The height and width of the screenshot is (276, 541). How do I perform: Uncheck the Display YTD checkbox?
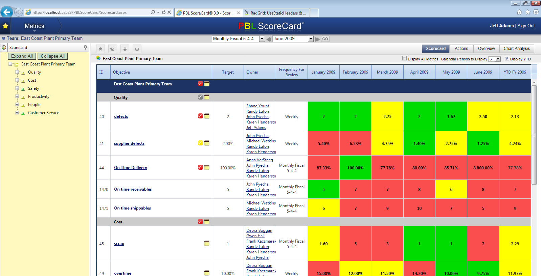507,58
